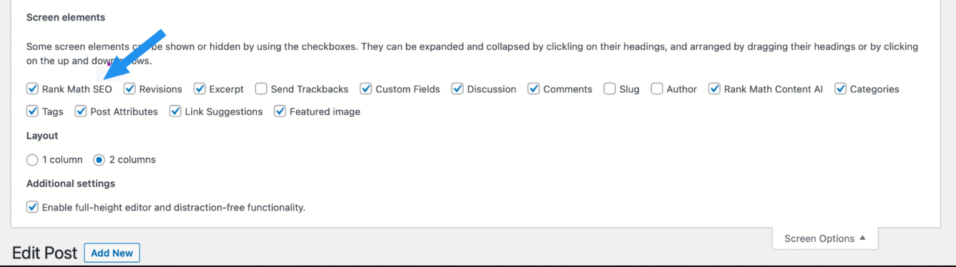Image resolution: width=956 pixels, height=267 pixels.
Task: Show the Author screen element
Action: 657,89
